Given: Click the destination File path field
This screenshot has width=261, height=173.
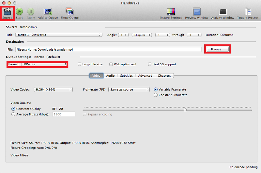Looking at the screenshot, I should (108, 50).
